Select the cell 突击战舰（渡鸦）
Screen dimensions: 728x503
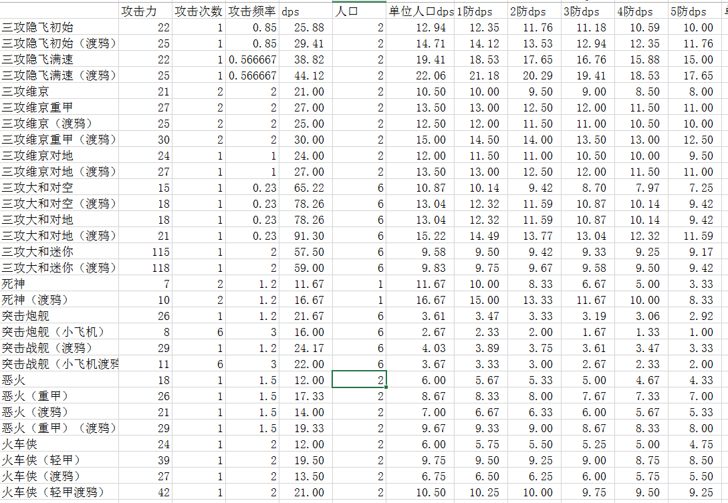point(59,348)
